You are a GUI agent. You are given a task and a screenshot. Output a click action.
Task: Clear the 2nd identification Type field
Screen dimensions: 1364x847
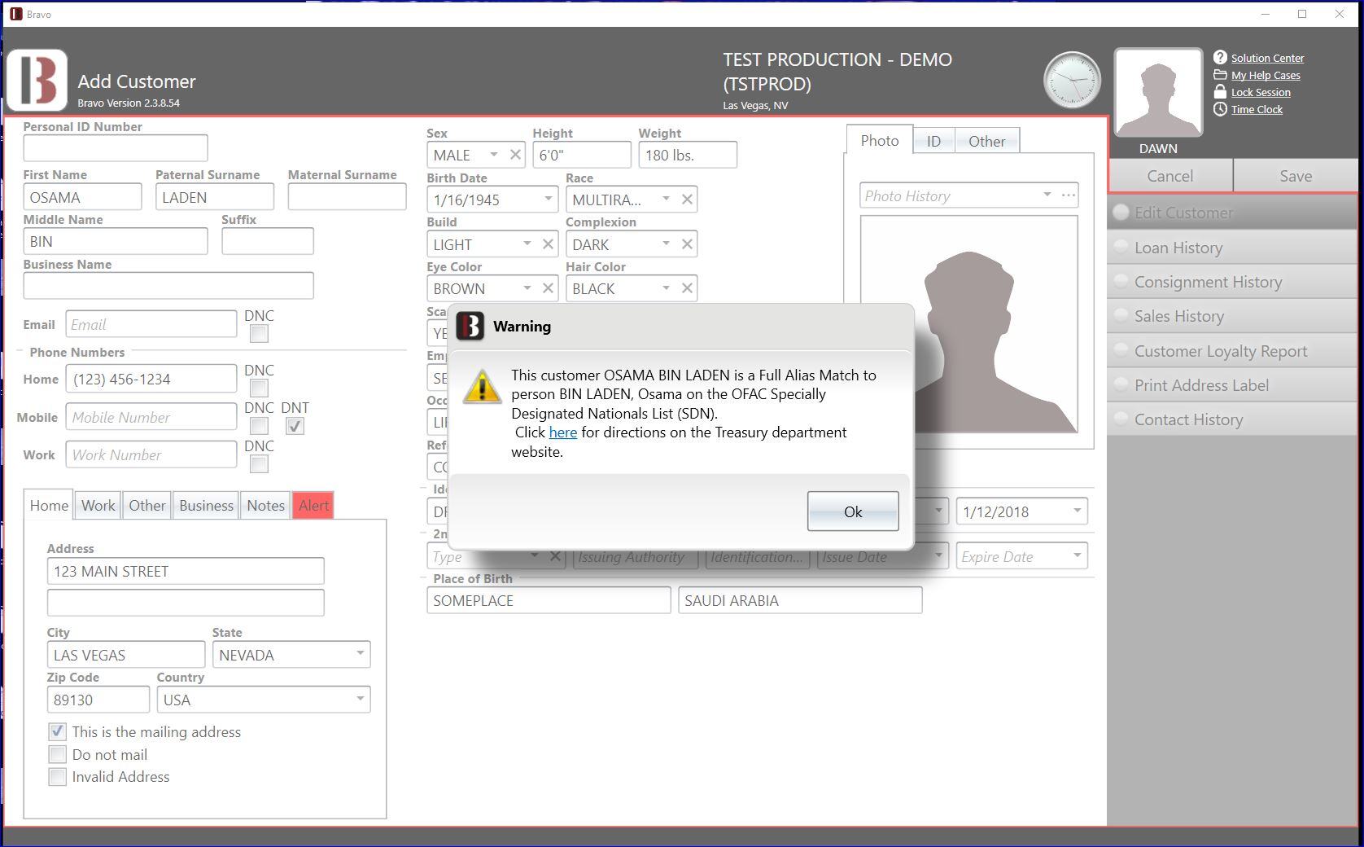pyautogui.click(x=555, y=557)
